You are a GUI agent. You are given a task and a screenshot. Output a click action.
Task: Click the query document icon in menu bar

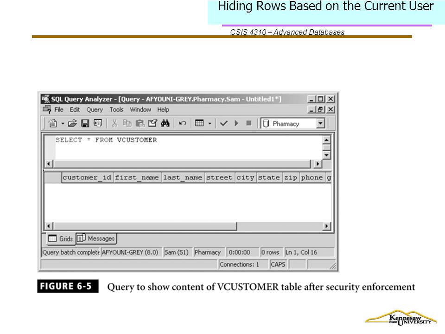(47, 109)
